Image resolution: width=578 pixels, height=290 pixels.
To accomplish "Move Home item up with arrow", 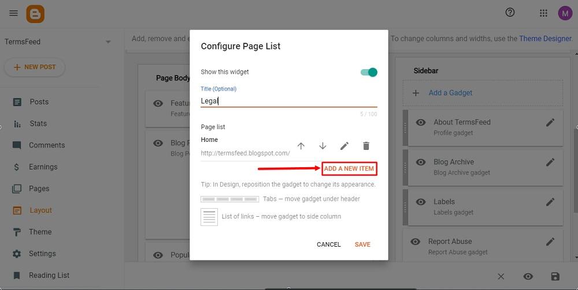I will (x=301, y=146).
